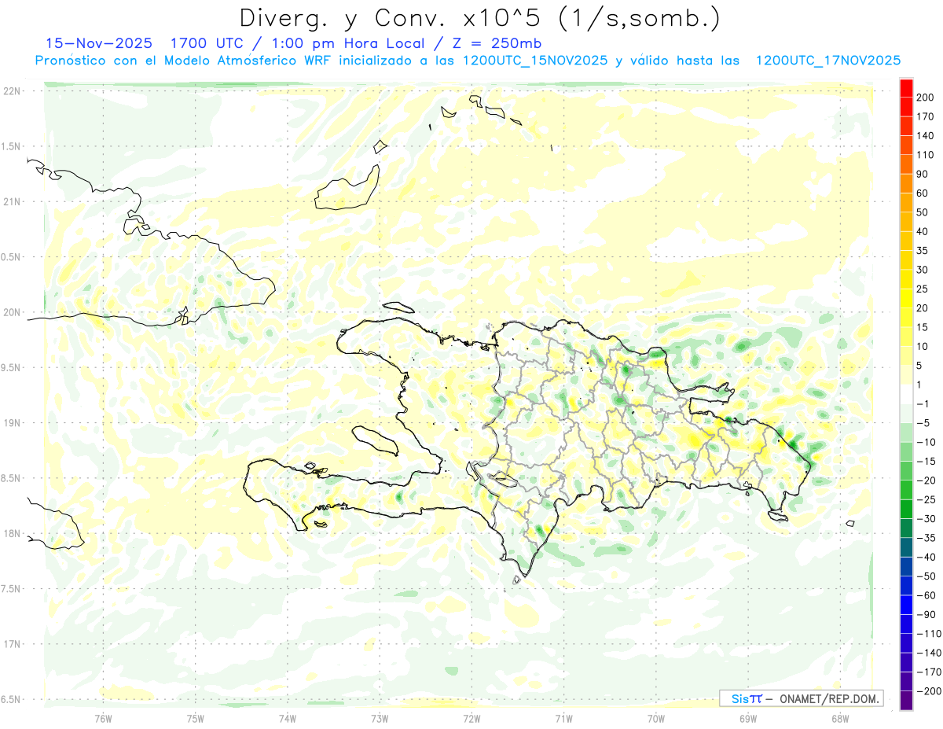
Task: Click the "71W" longitude axis label
Action: pos(563,718)
